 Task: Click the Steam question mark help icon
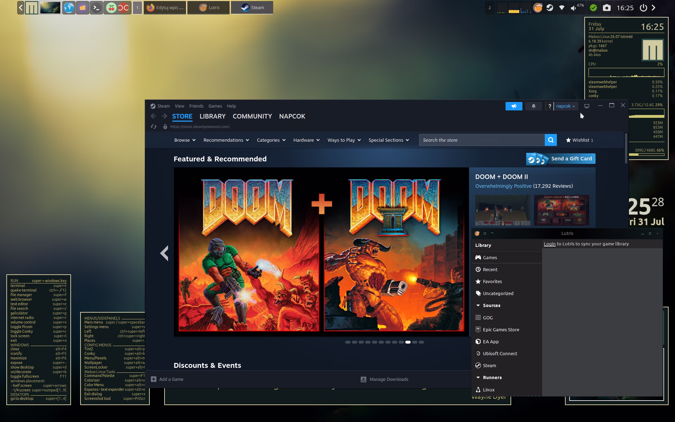549,106
